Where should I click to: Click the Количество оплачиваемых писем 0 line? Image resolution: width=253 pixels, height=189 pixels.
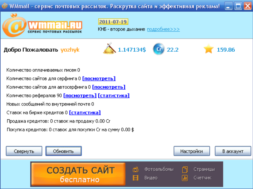tap(43, 70)
